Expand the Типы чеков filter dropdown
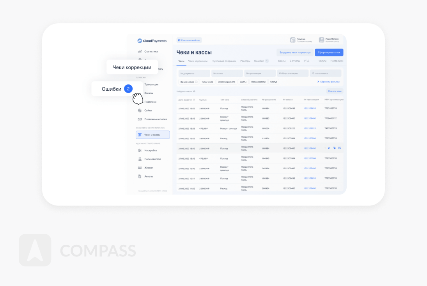Viewport: 427px width, 286px height. click(207, 82)
